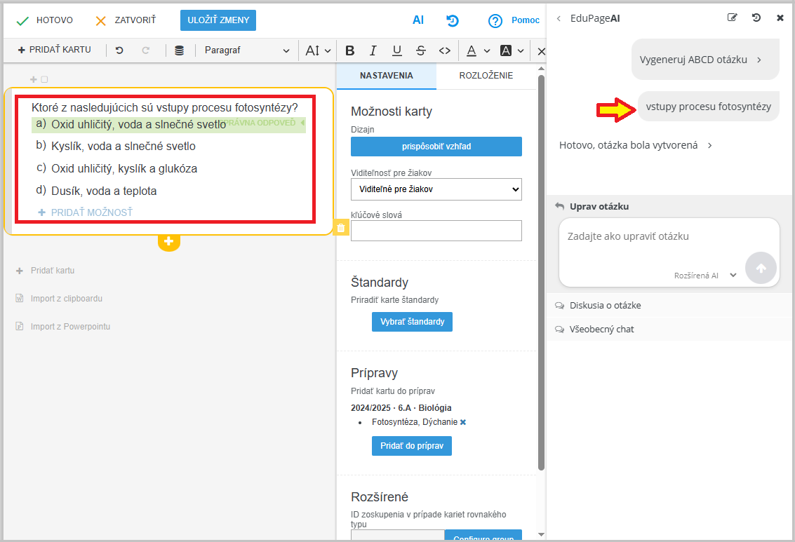Open the chat history icon in the EduPageAI panel
Viewport: 795px width, 542px height.
tap(756, 18)
